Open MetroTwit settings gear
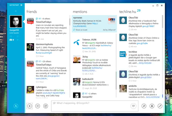Viewport: 172px width, 116px height. point(21,5)
